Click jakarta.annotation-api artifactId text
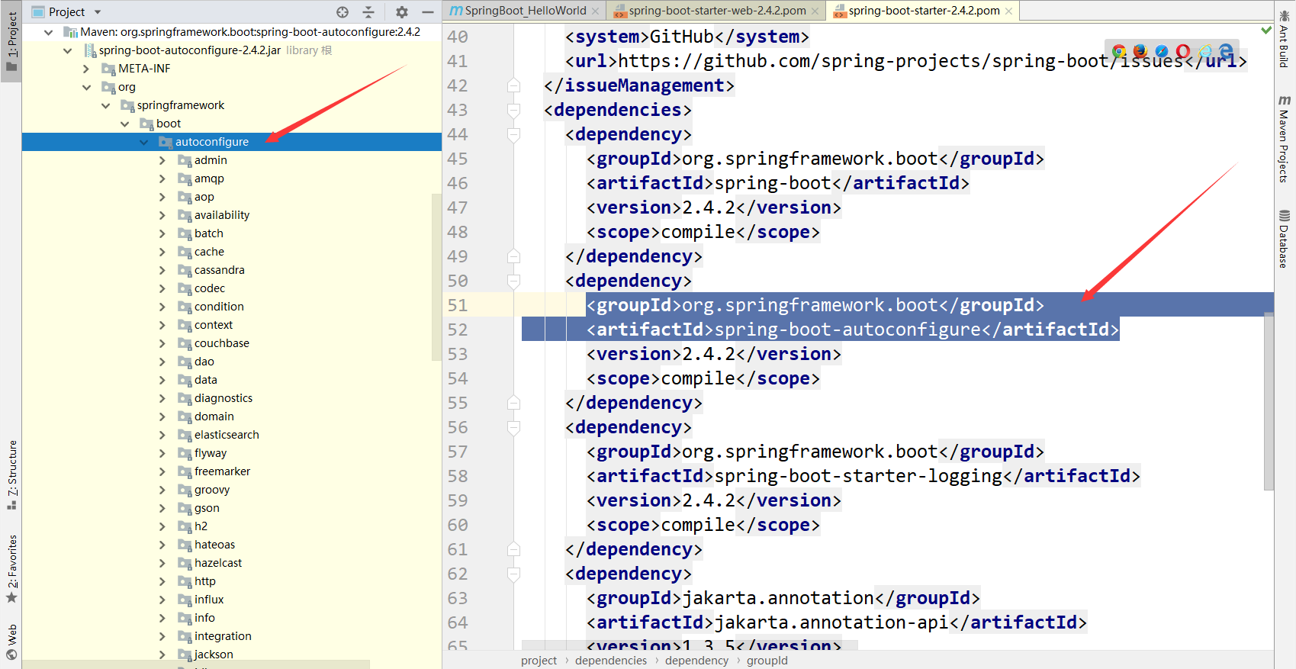1296x669 pixels. 831,622
